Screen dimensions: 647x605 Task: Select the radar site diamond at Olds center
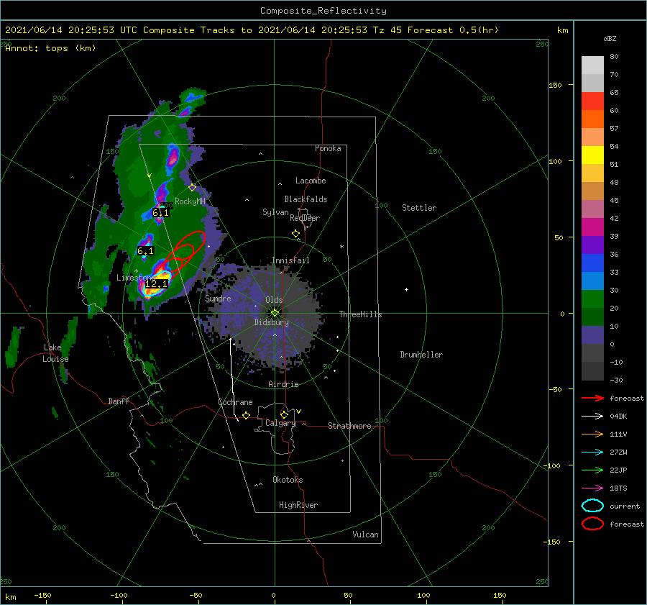tap(275, 313)
